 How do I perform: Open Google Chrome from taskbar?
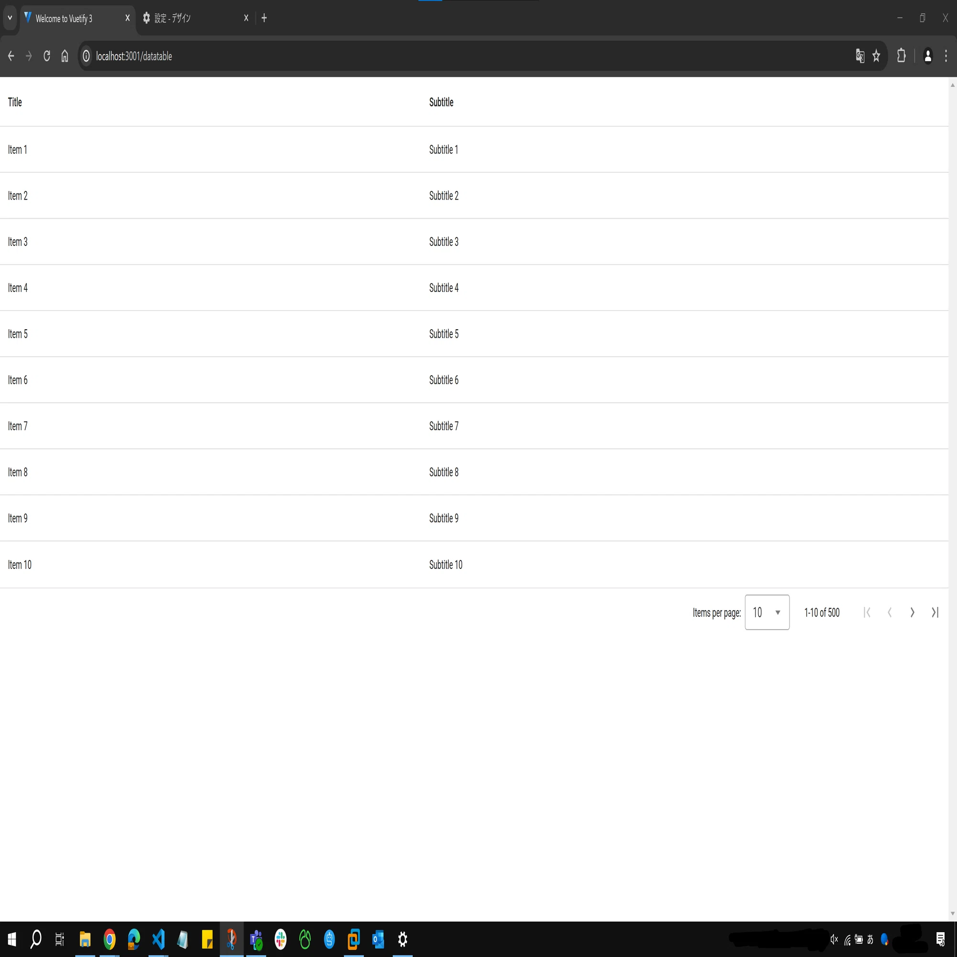point(110,939)
